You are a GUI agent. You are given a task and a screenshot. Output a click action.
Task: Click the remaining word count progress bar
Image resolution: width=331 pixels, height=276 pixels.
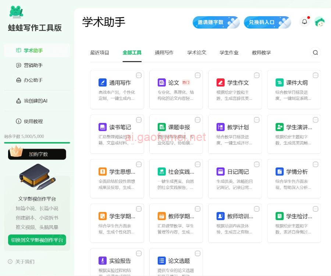37,143
